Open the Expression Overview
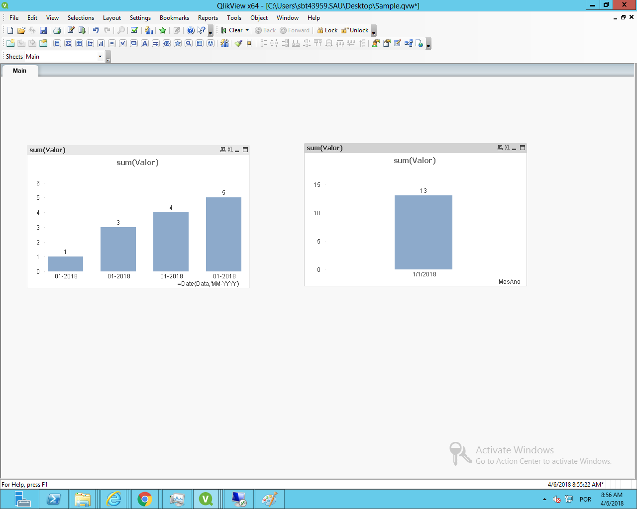 pos(398,43)
